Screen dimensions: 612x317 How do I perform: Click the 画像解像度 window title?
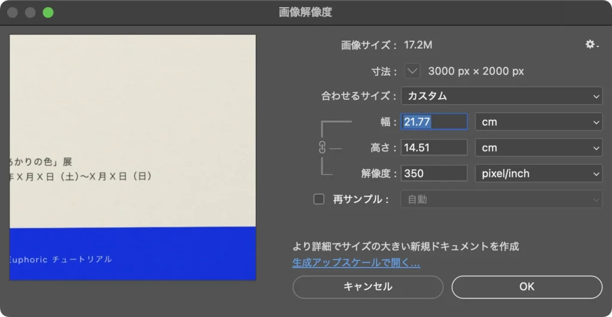(x=305, y=12)
